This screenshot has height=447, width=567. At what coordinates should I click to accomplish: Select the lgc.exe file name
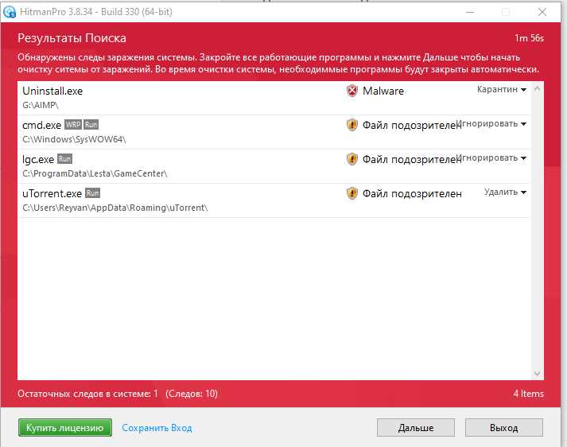pos(38,160)
